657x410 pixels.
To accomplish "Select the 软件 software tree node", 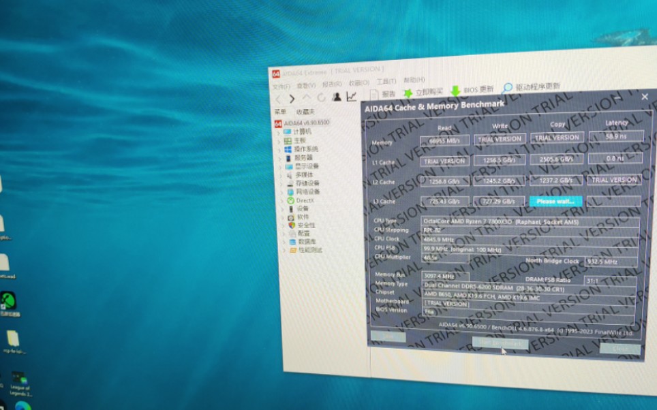I will click(x=299, y=217).
